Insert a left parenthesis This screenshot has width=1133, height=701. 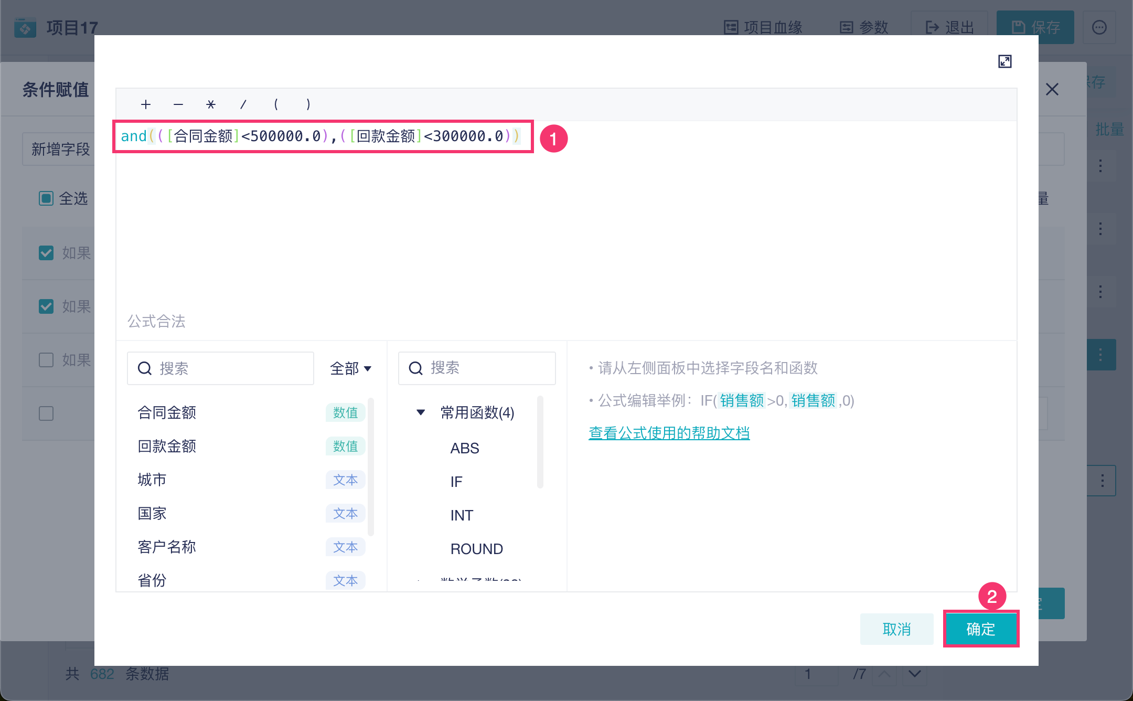pos(276,104)
